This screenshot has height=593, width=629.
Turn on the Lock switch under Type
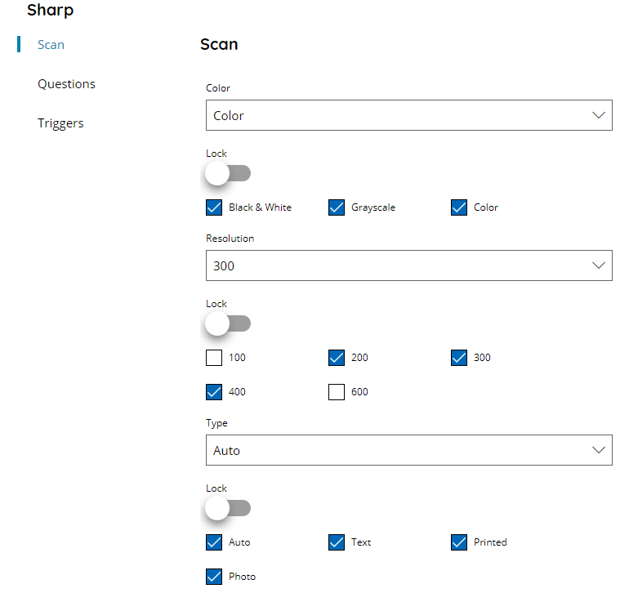[x=228, y=508]
